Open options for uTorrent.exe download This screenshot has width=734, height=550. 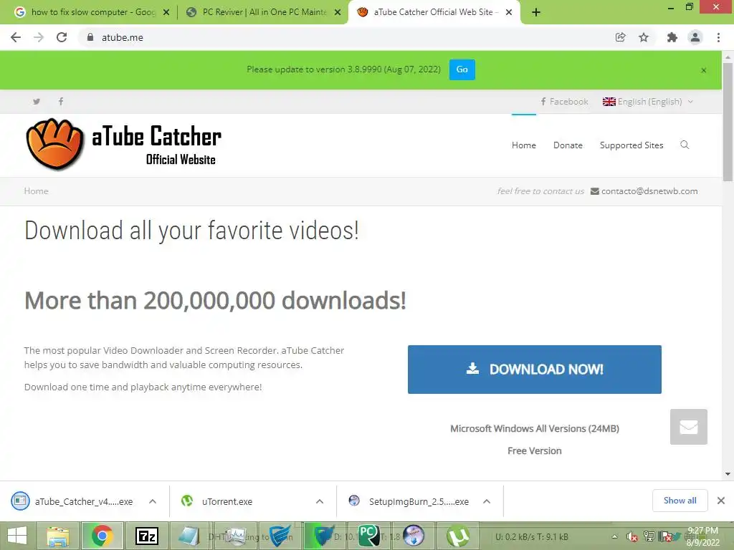pyautogui.click(x=320, y=501)
